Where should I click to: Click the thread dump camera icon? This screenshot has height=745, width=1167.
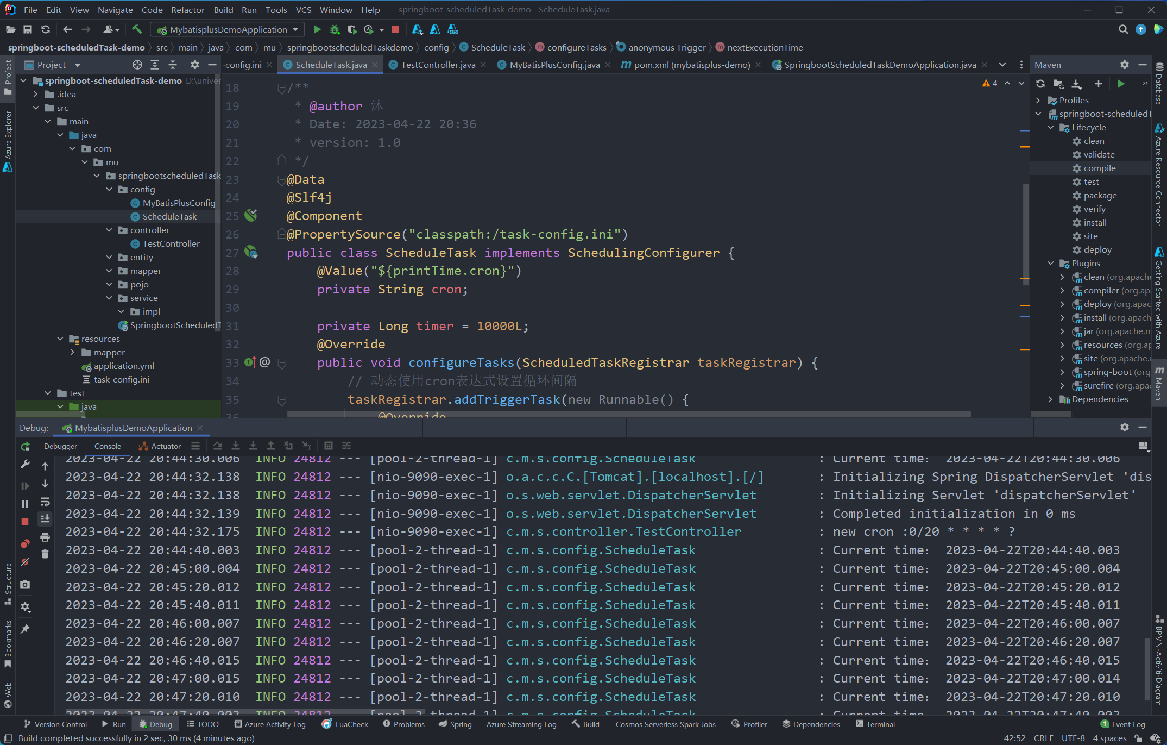coord(25,585)
